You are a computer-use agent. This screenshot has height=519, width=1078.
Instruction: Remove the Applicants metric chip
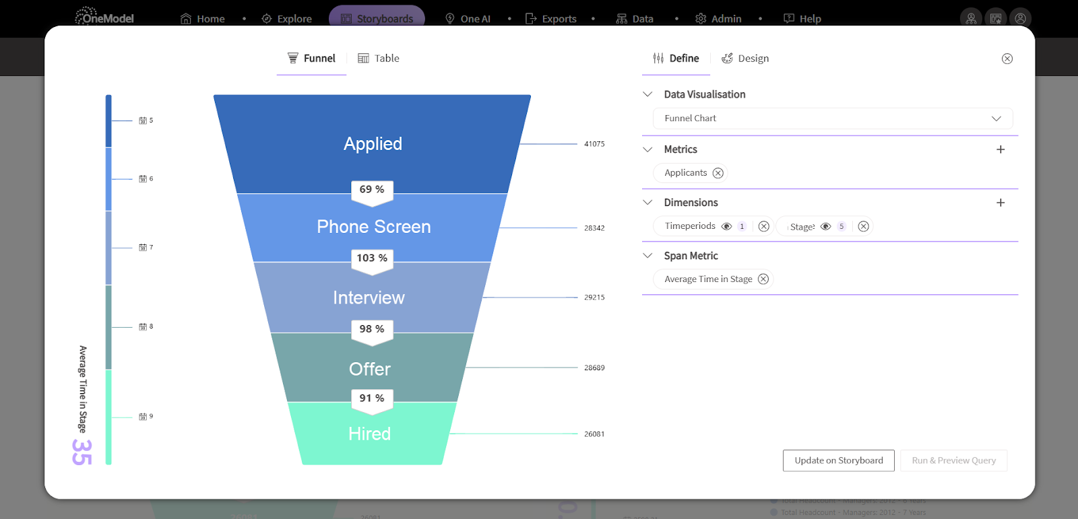pyautogui.click(x=718, y=173)
